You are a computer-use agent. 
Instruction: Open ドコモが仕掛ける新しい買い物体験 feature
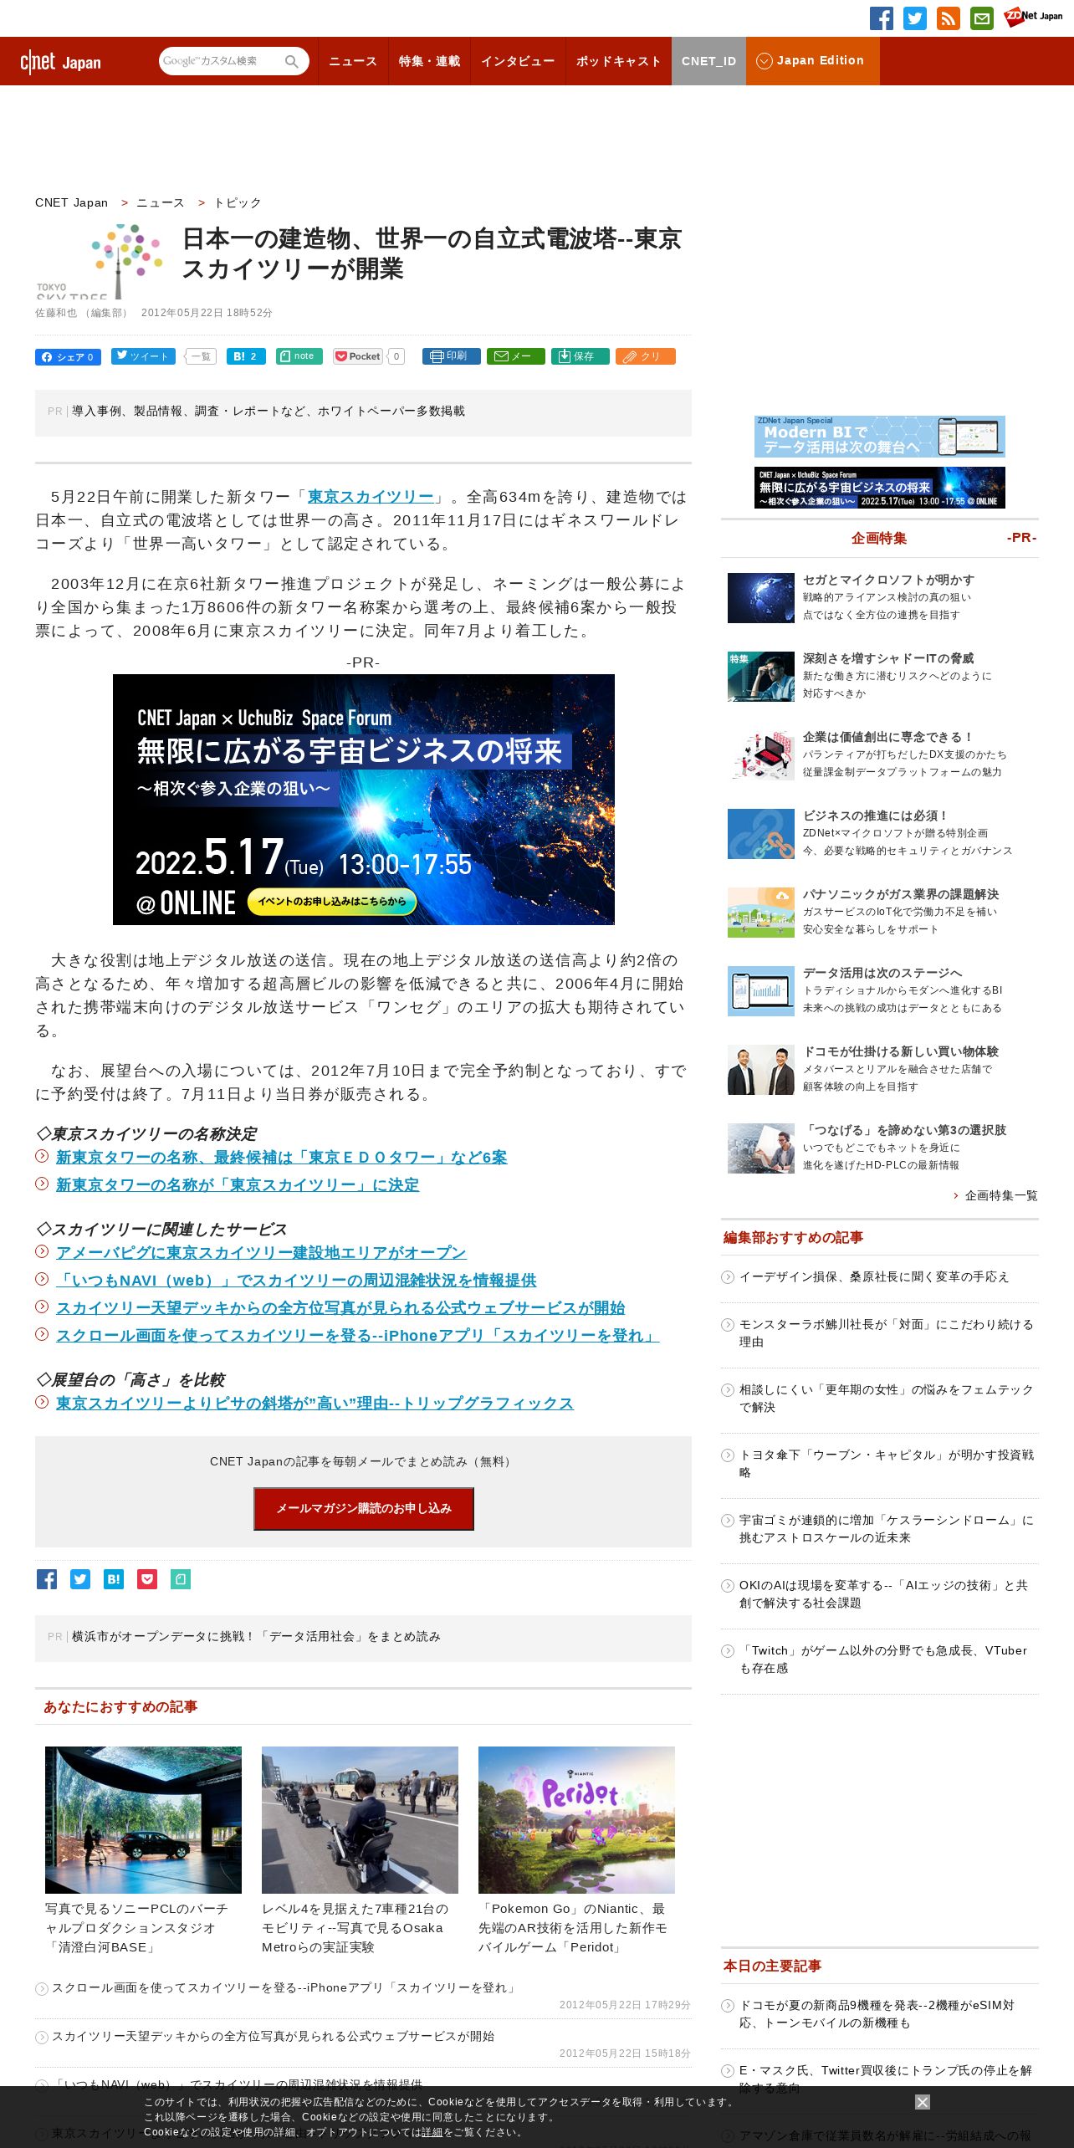(901, 1051)
